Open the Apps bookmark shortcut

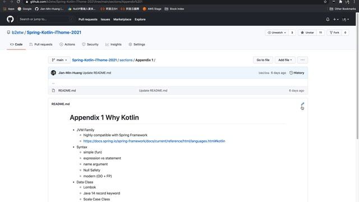point(9,9)
